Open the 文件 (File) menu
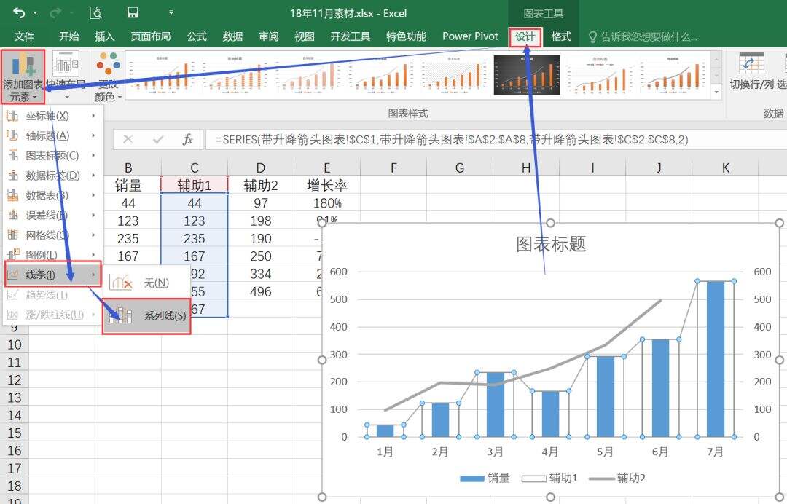Image resolution: width=787 pixels, height=504 pixels. [x=24, y=36]
